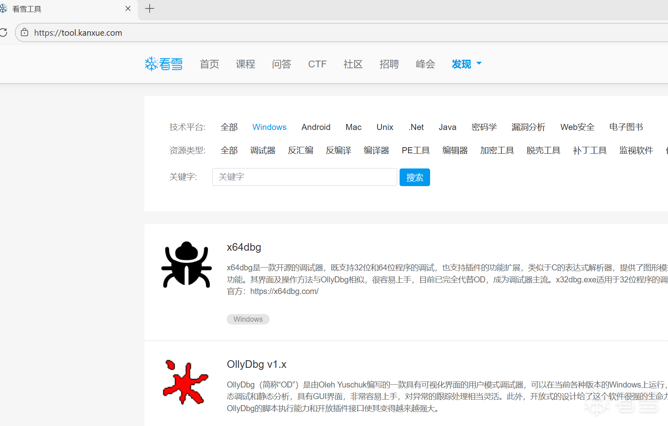Image resolution: width=668 pixels, height=426 pixels.
Task: Select 全部 in 资源类型 filter
Action: (229, 150)
